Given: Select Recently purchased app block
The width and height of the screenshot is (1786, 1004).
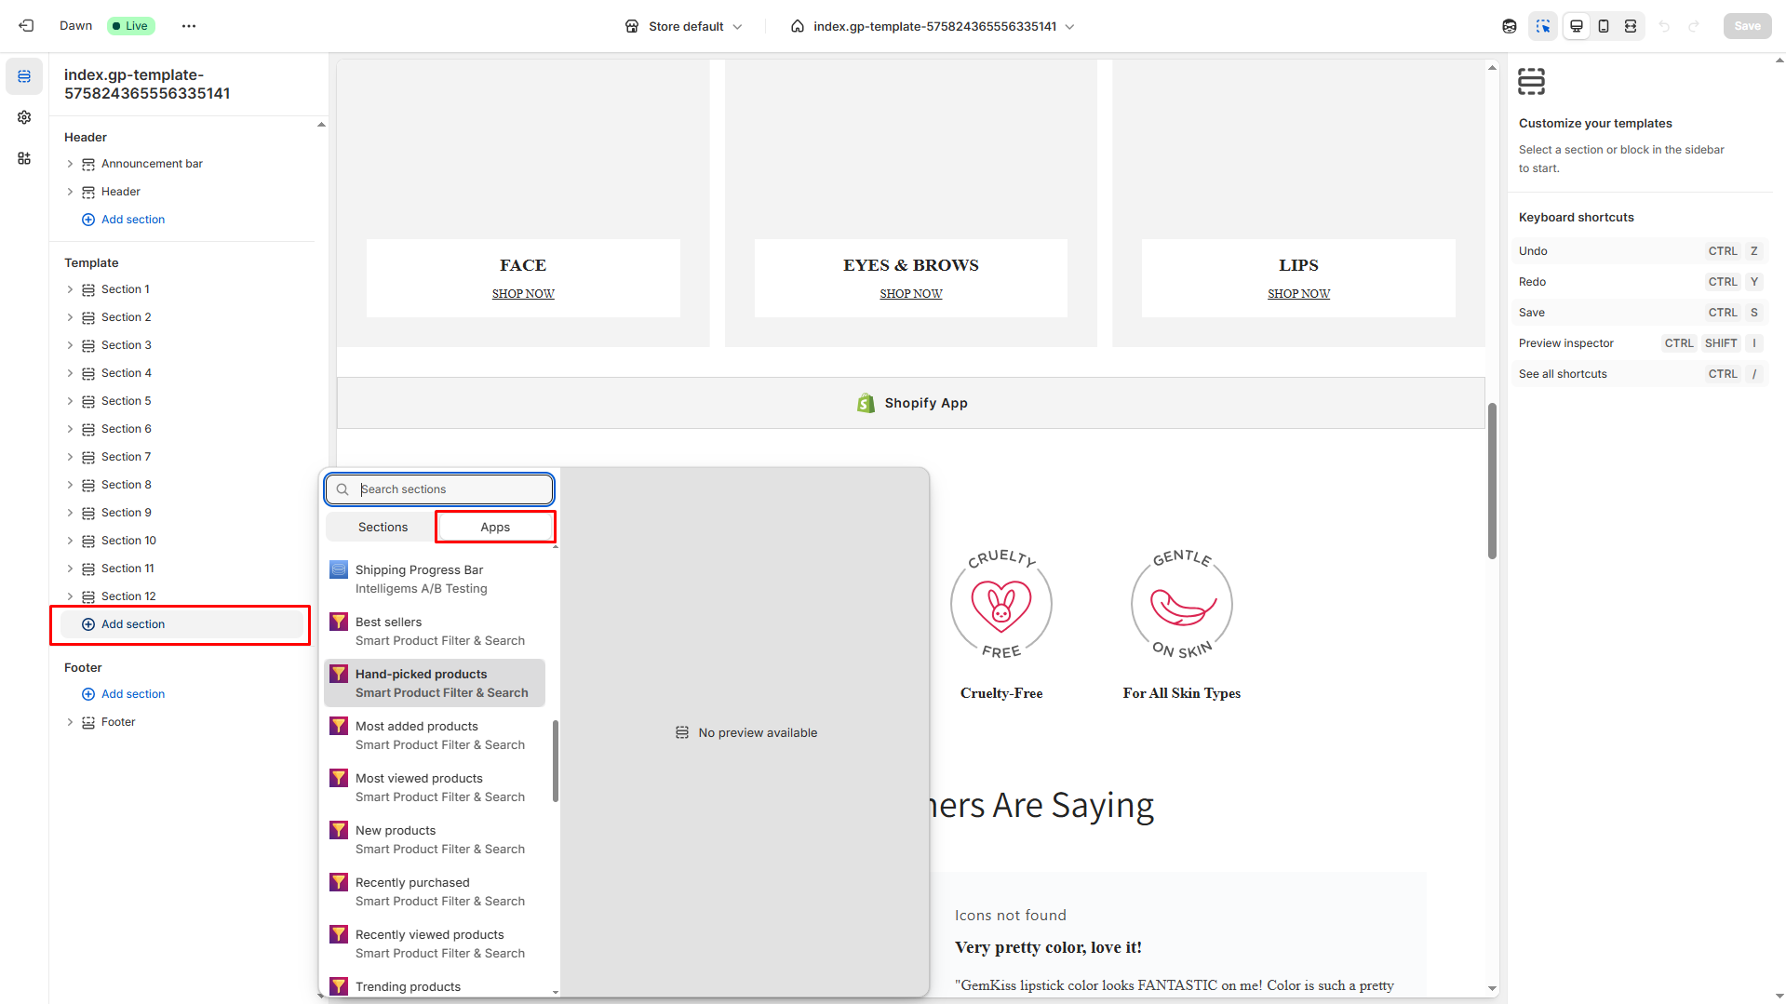Looking at the screenshot, I should point(435,891).
